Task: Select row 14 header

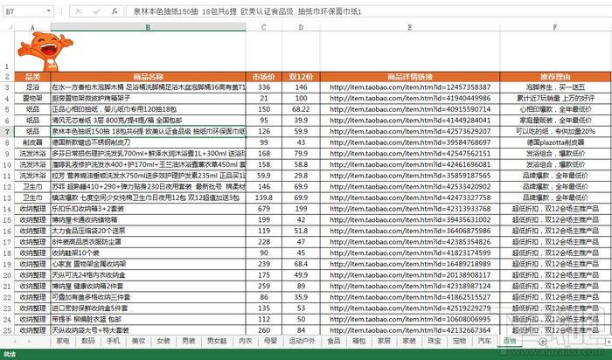Action: coord(7,209)
